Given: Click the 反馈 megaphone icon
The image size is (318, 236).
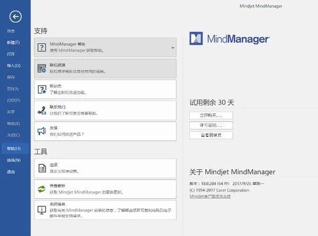Looking at the screenshot, I should pos(42,131).
